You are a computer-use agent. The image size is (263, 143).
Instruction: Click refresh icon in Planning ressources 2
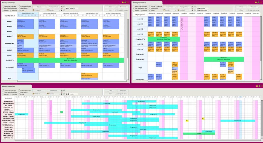point(62,7)
